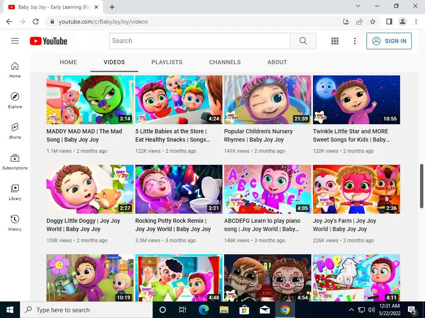Open the Windows Start menu
The height and width of the screenshot is (318, 425).
10,310
